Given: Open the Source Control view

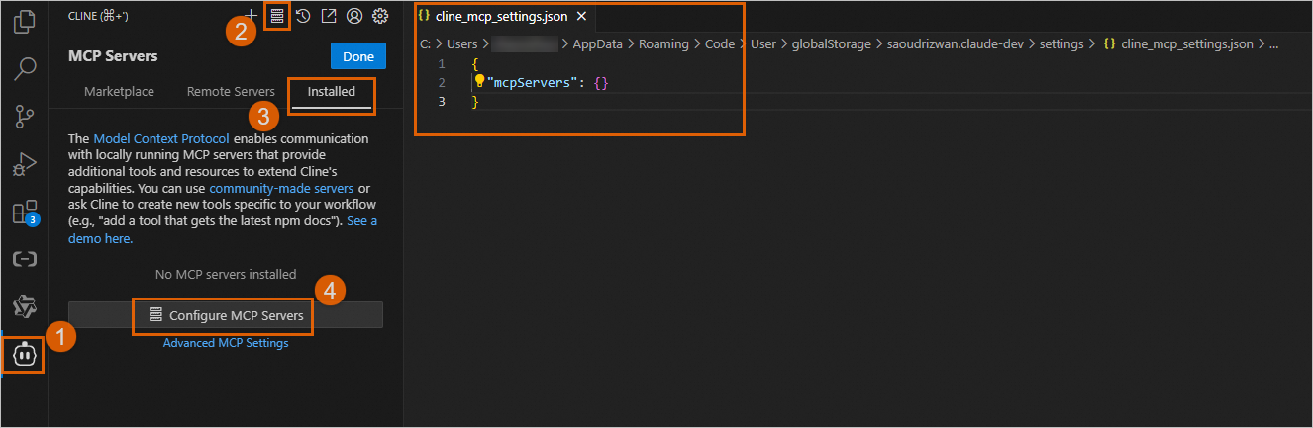Looking at the screenshot, I should tap(24, 118).
